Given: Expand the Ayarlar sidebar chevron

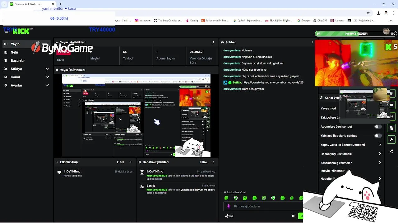Looking at the screenshot, I should click(x=47, y=85).
